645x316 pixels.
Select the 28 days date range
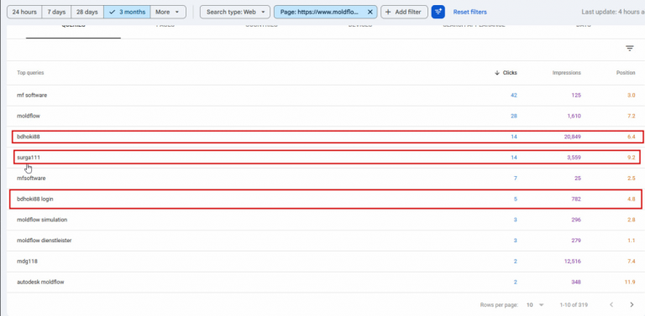87,12
